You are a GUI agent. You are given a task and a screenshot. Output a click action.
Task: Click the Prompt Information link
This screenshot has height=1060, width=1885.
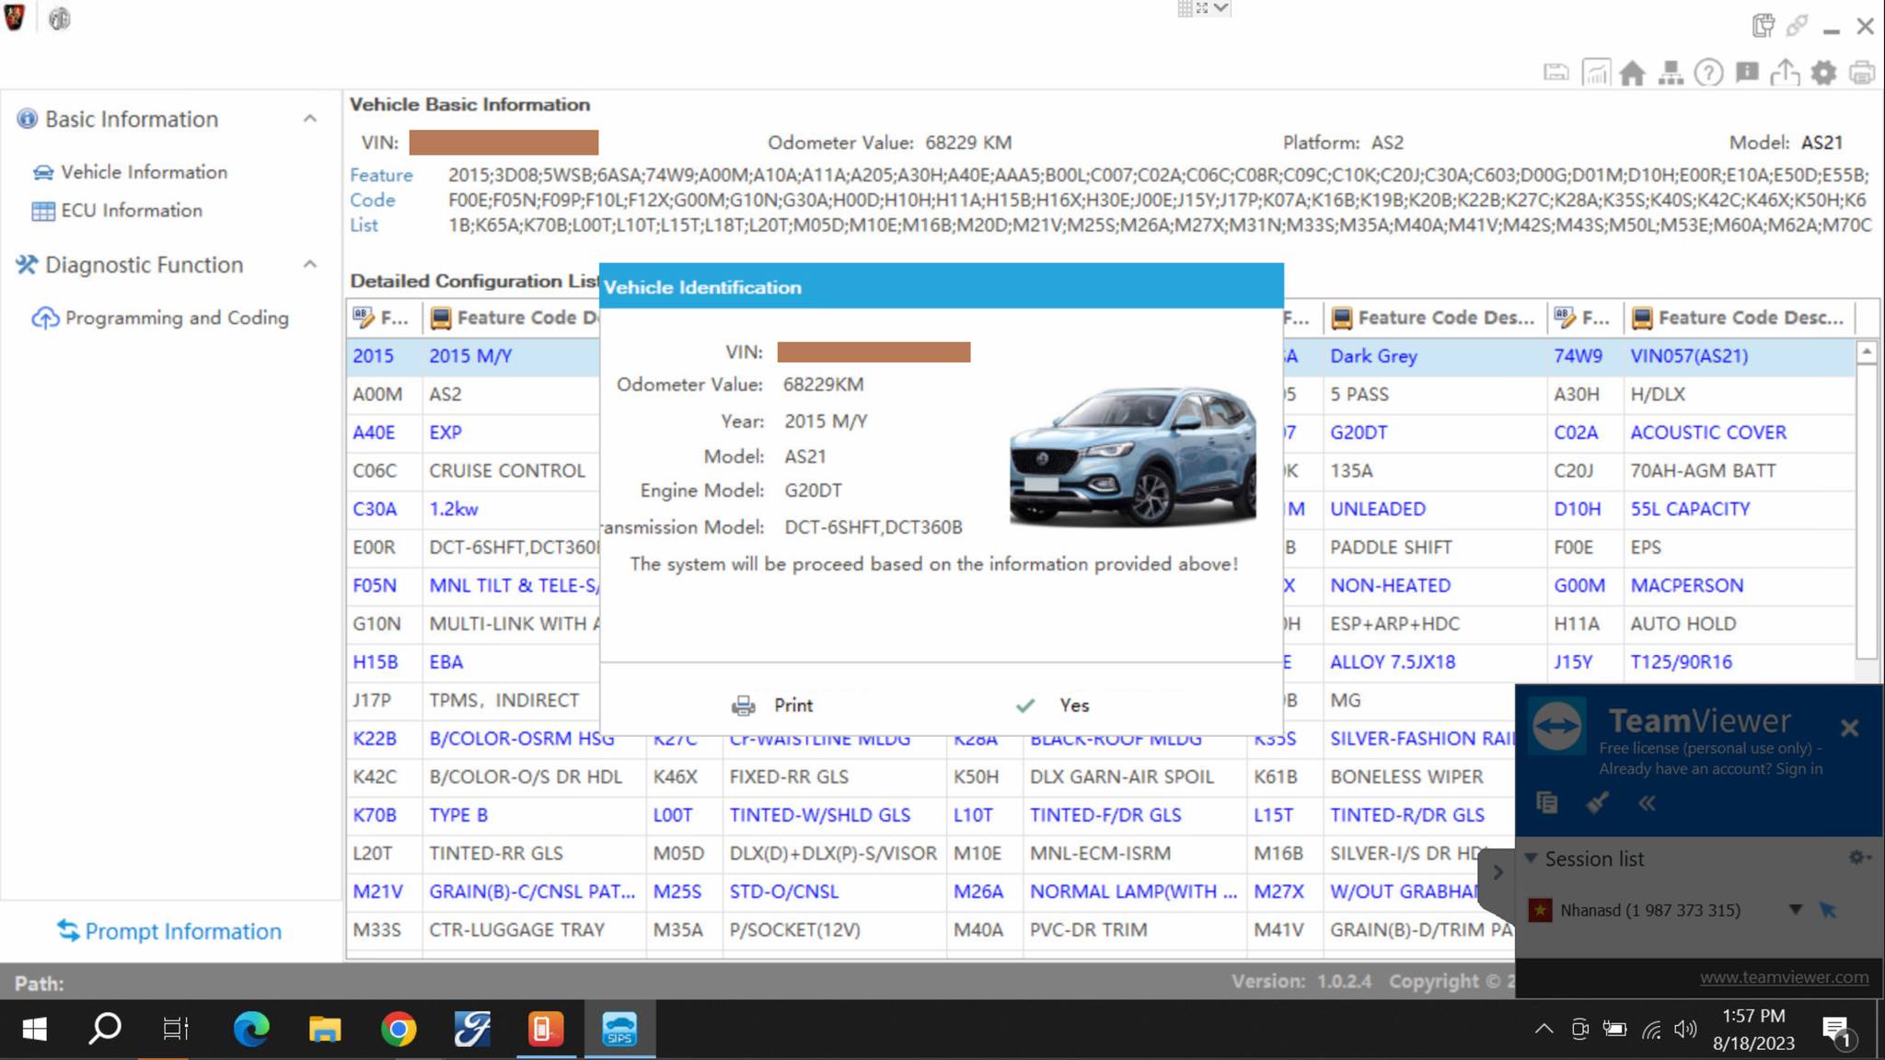coord(169,931)
